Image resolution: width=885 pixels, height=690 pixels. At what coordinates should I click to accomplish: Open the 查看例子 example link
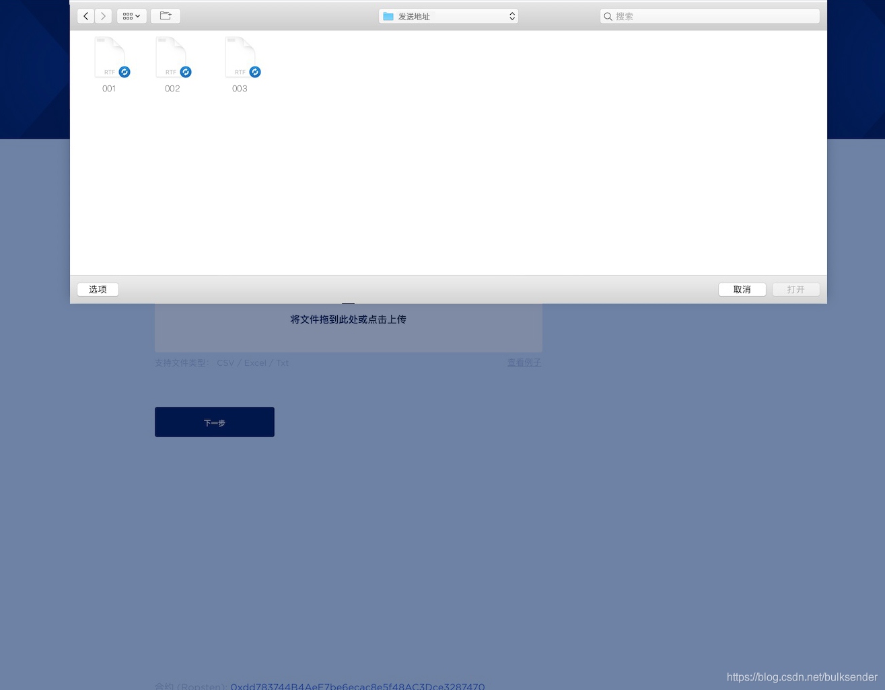(x=524, y=362)
